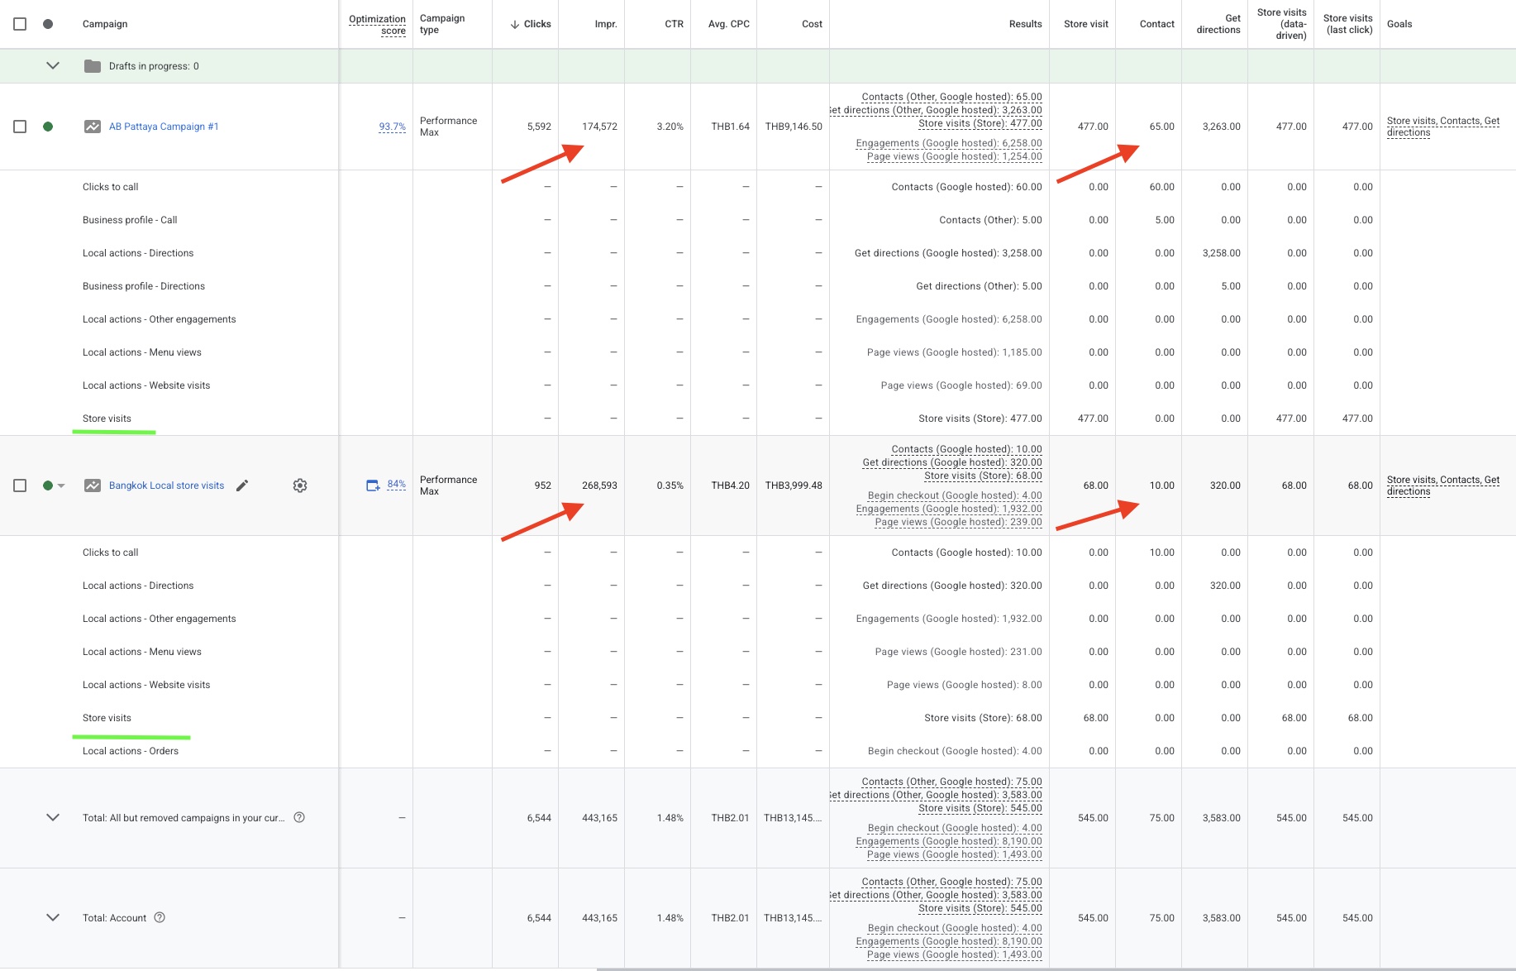Click the cost value THB9,146.50
The height and width of the screenshot is (971, 1516).
794,127
